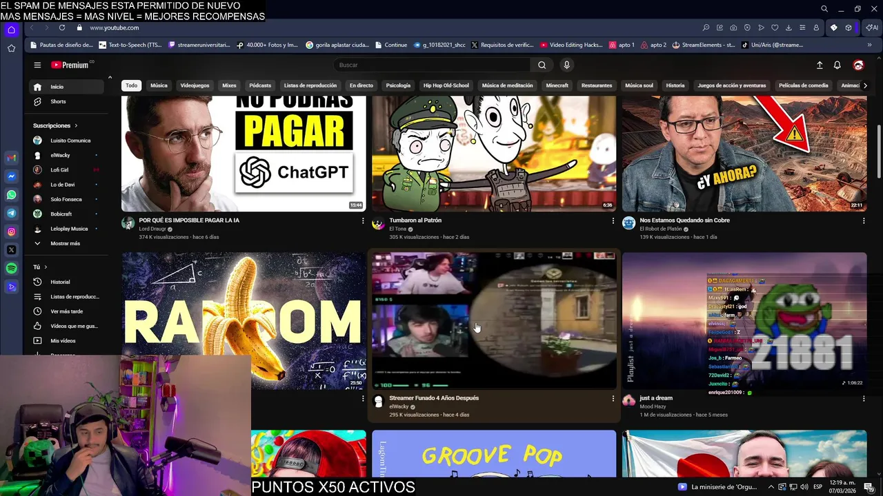Image resolution: width=883 pixels, height=496 pixels.
Task: Open options for 'Nos Estamos Quedando sin Cobre'
Action: (x=864, y=221)
